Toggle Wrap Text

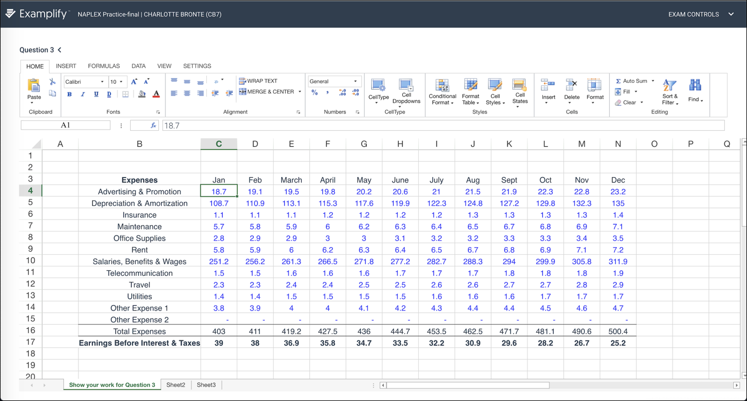click(x=258, y=81)
